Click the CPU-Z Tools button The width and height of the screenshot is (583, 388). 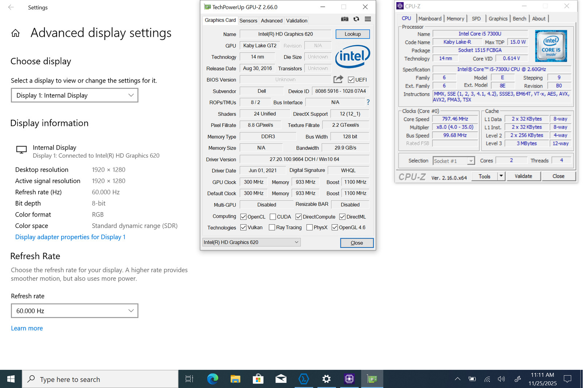tap(485, 176)
